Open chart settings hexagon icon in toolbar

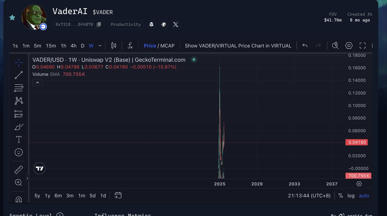(349, 46)
